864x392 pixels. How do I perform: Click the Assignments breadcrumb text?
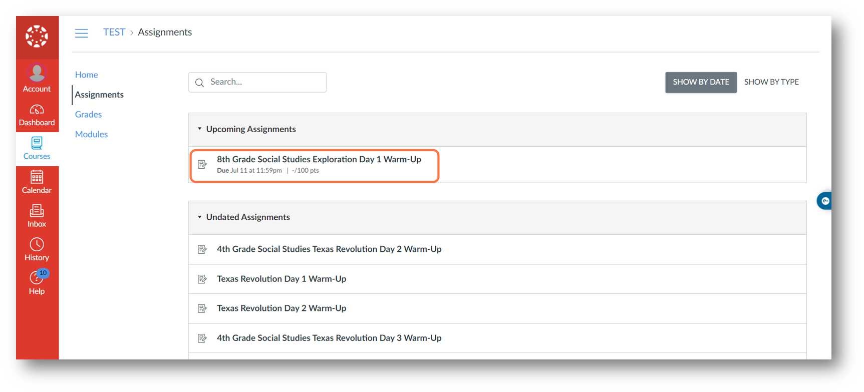pos(165,32)
